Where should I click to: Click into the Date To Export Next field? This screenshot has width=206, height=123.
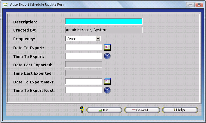tap(84, 82)
